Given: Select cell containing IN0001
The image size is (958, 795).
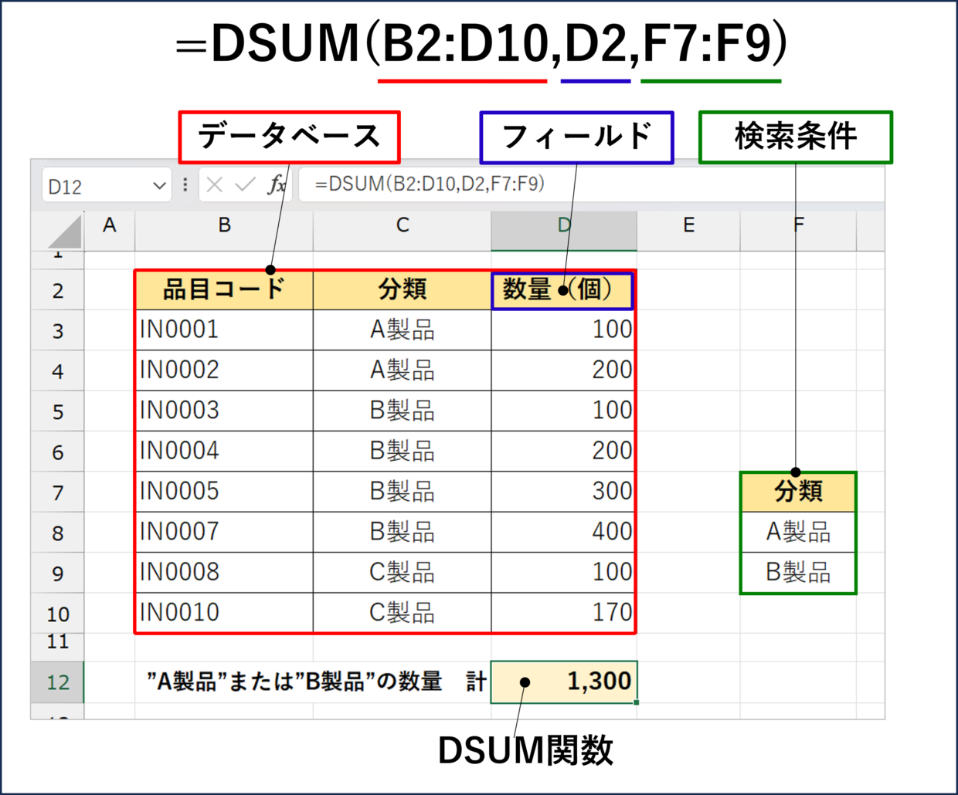Looking at the screenshot, I should point(224,330).
